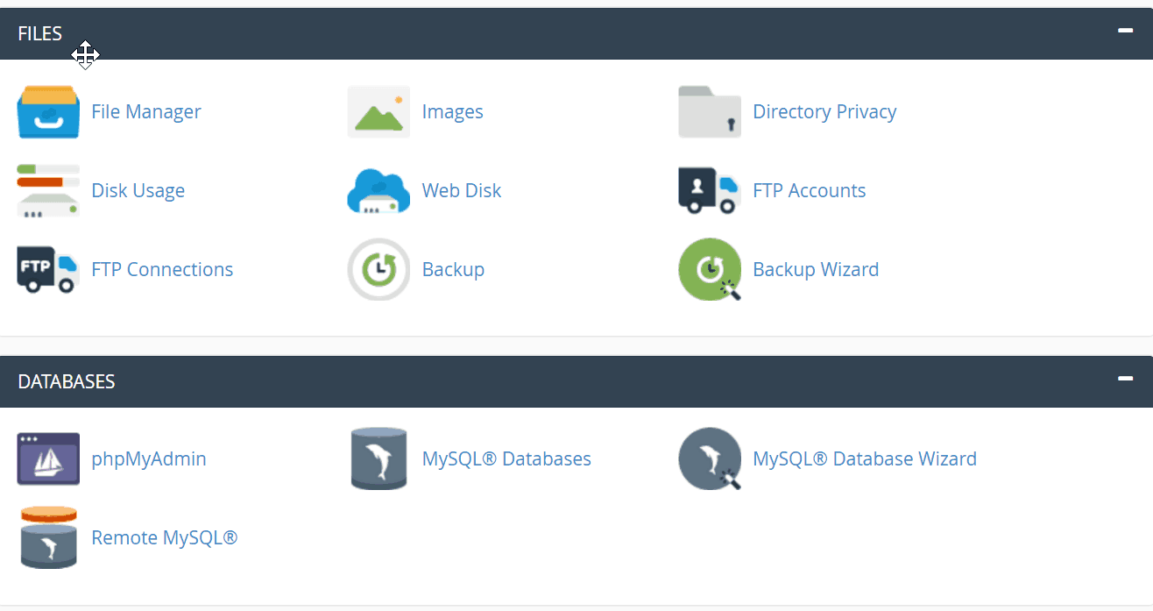The height and width of the screenshot is (611, 1153).
Task: Click the FTP Accounts truck icon
Action: [x=710, y=190]
